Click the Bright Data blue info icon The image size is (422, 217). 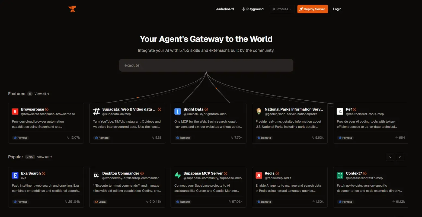pyautogui.click(x=178, y=111)
